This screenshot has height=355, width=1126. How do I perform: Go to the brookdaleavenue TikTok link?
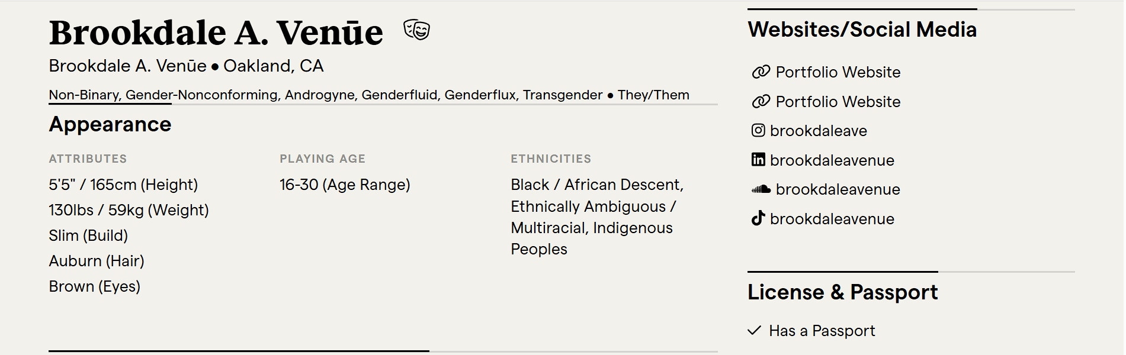pos(832,219)
